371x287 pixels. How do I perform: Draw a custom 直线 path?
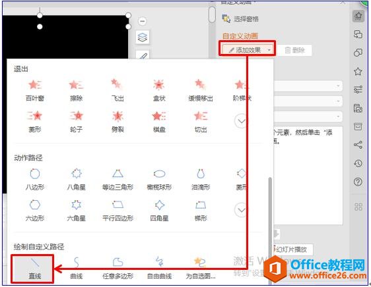point(32,269)
